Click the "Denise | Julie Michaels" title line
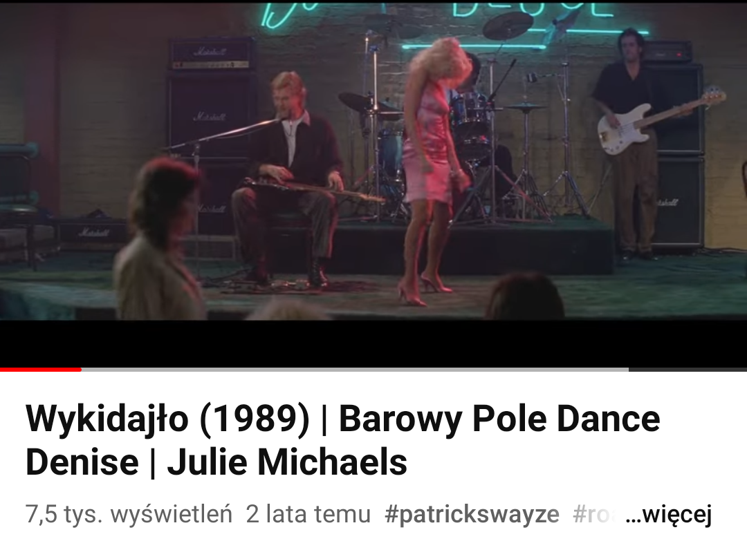This screenshot has width=747, height=550. [x=216, y=462]
